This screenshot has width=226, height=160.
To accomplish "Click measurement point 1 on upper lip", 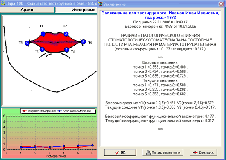I will click(x=43, y=34).
